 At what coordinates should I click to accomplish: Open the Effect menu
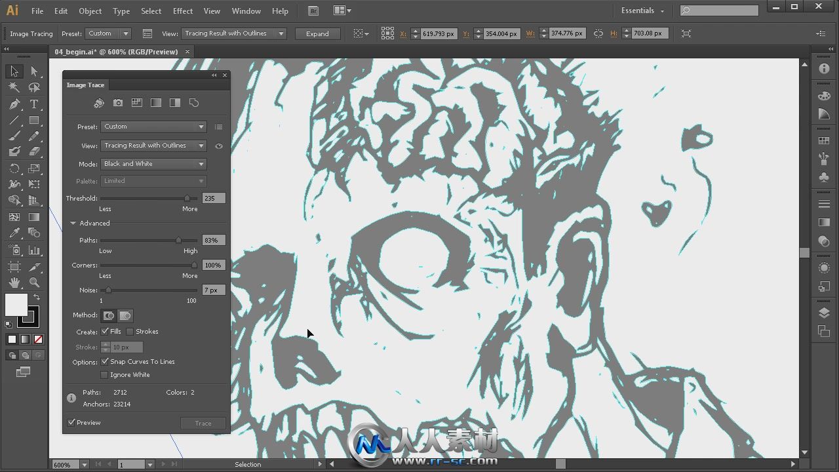coord(183,11)
